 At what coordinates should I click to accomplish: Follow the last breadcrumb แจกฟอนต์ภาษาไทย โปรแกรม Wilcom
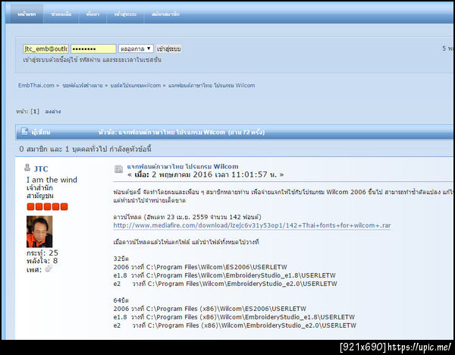click(212, 86)
